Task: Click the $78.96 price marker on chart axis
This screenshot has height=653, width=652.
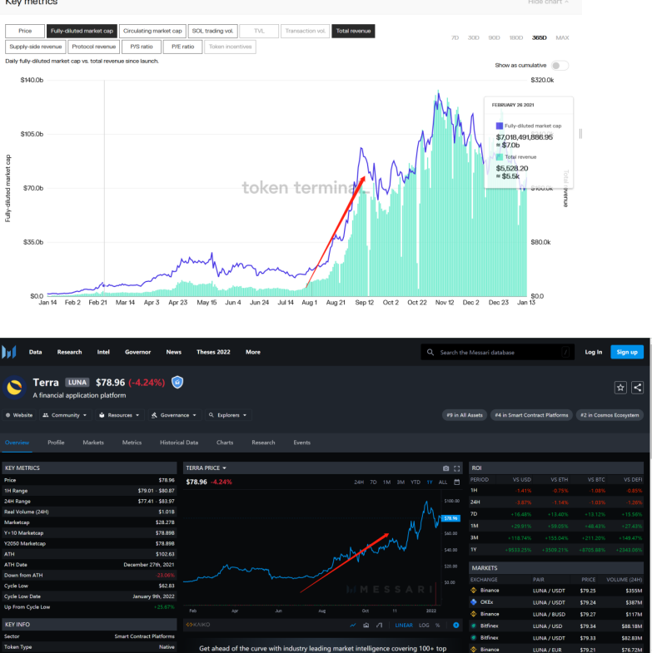Action: click(450, 518)
